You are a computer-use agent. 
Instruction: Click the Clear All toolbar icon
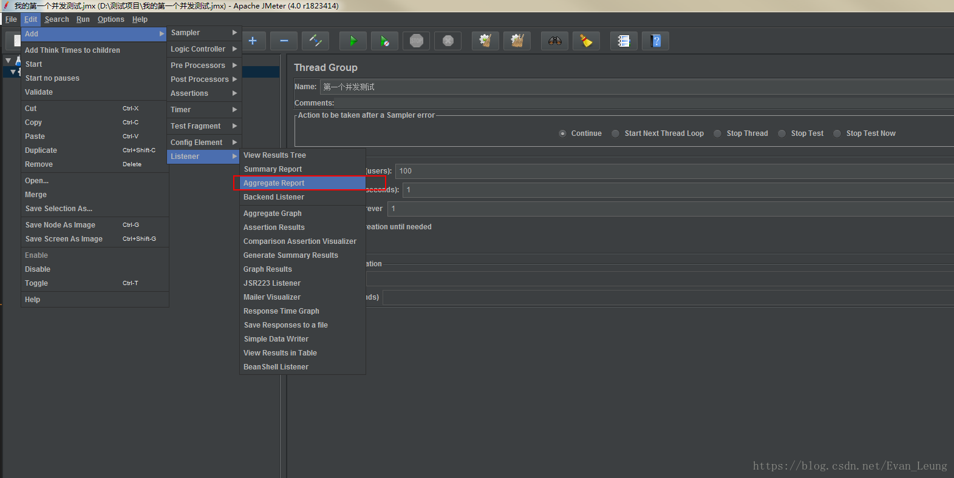click(x=517, y=41)
